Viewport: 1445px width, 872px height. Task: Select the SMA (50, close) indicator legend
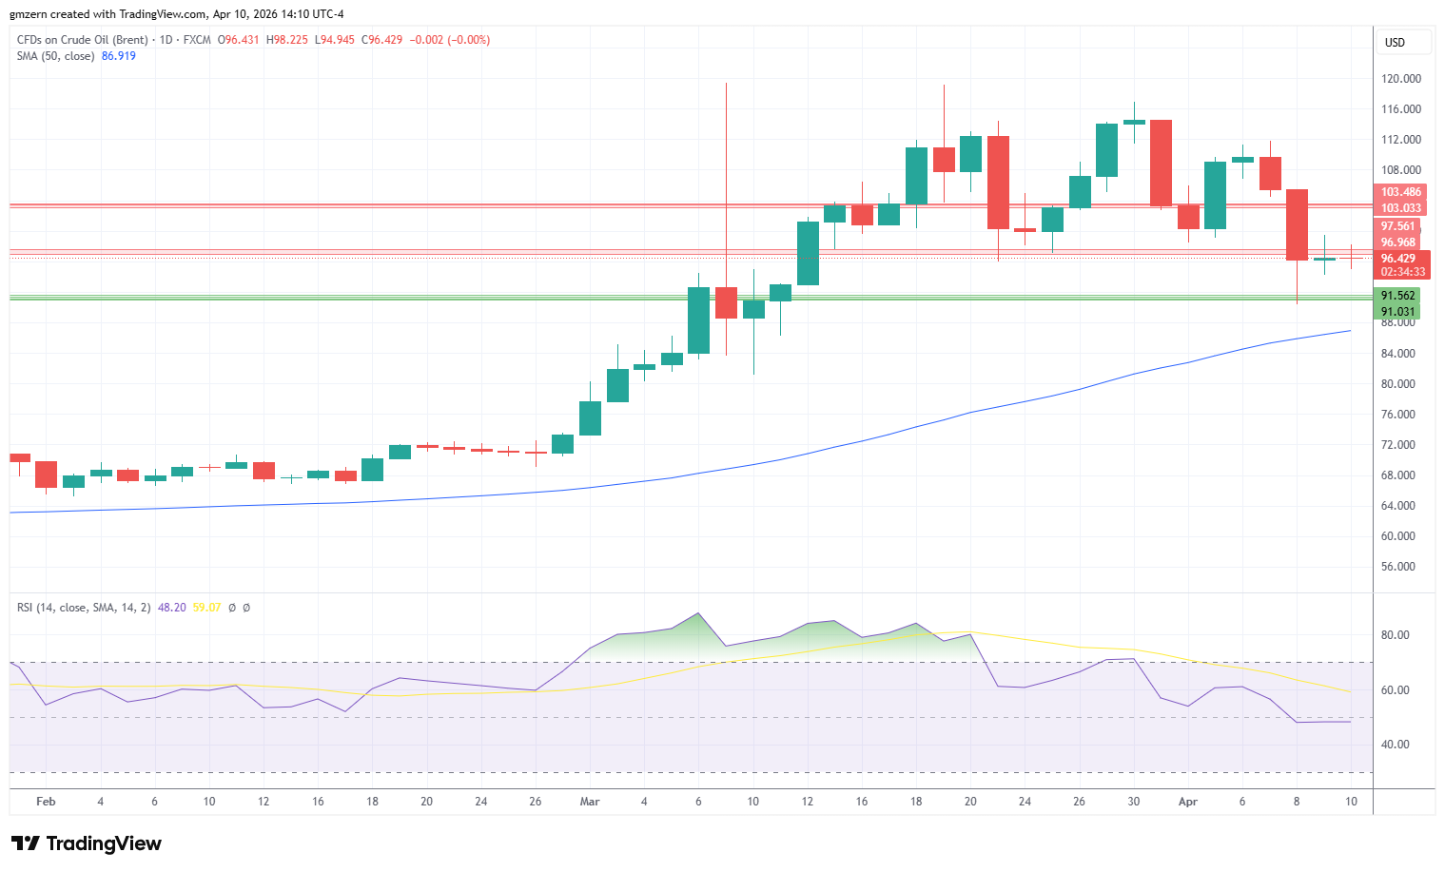56,56
